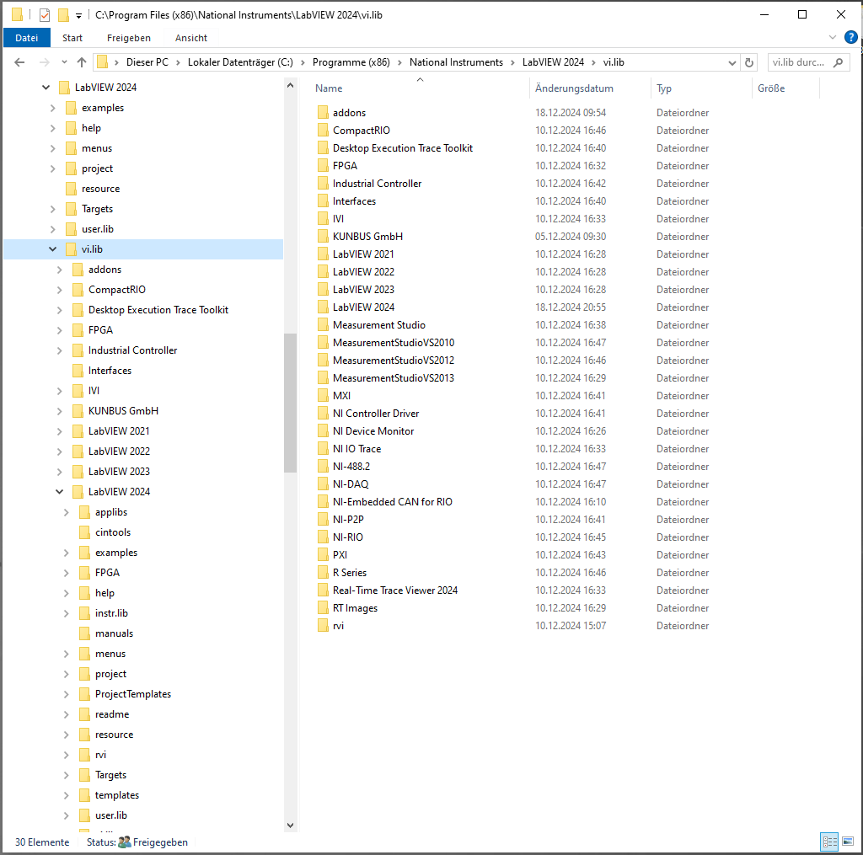Image resolution: width=863 pixels, height=855 pixels.
Task: Select user.lib under top LabVIEW 2024 tree
Action: tap(98, 229)
